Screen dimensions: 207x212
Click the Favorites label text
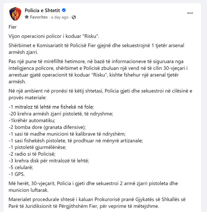[39, 17]
